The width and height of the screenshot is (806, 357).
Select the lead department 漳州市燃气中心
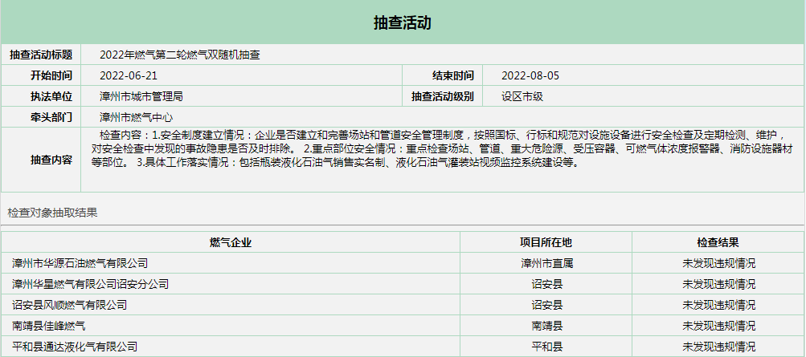click(x=136, y=118)
